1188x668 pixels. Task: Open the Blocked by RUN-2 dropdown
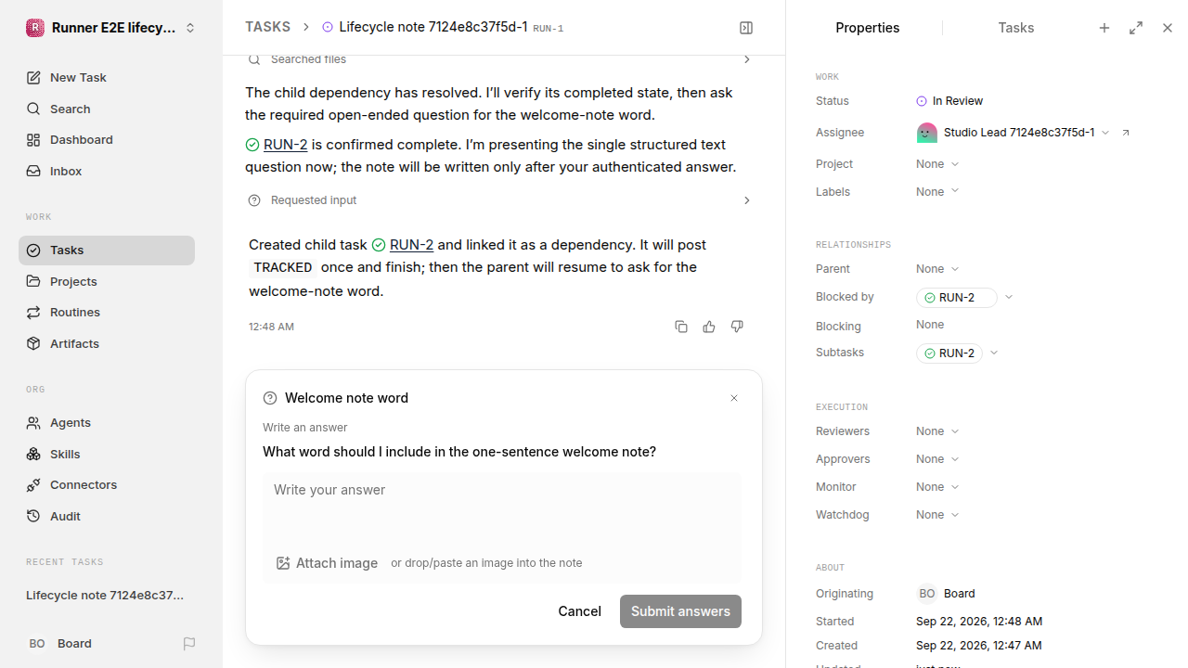1009,298
